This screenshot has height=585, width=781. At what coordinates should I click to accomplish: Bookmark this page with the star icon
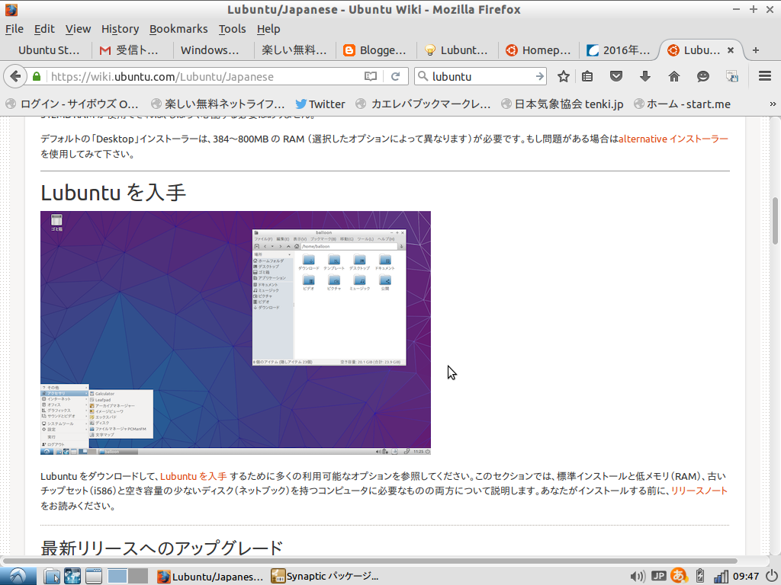point(564,76)
